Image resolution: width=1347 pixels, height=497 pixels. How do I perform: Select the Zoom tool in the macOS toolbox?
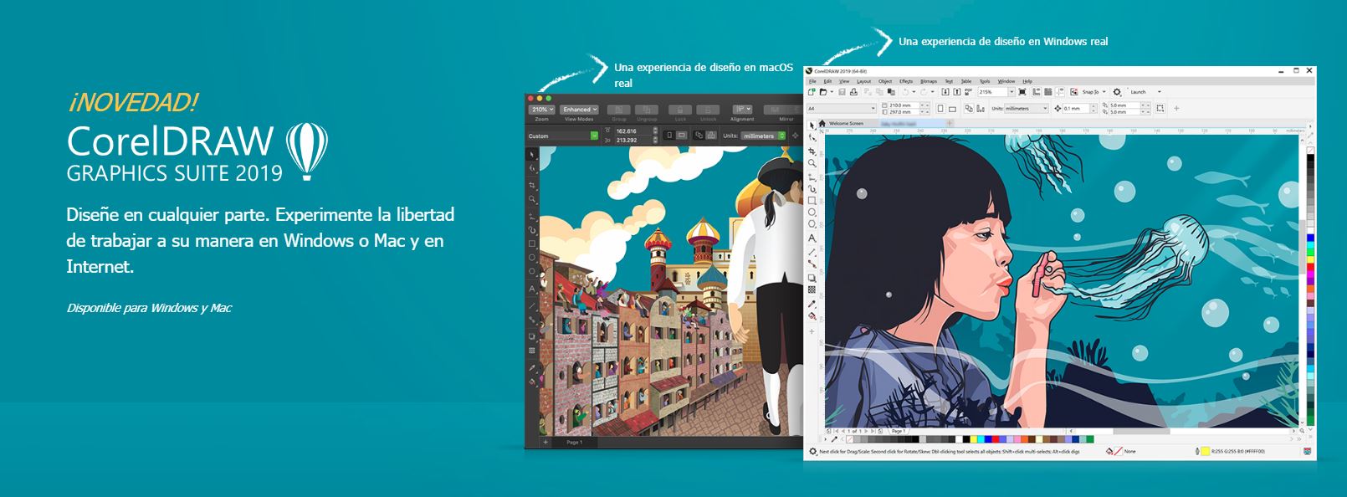532,199
